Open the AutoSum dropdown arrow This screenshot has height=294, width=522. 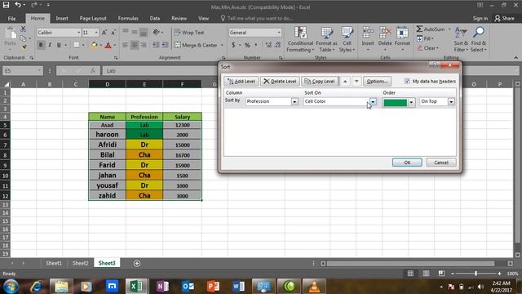(x=449, y=29)
